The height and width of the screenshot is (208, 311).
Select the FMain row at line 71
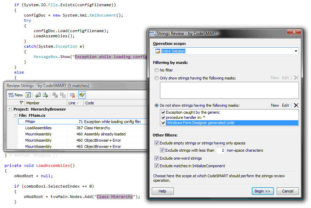click(x=82, y=122)
